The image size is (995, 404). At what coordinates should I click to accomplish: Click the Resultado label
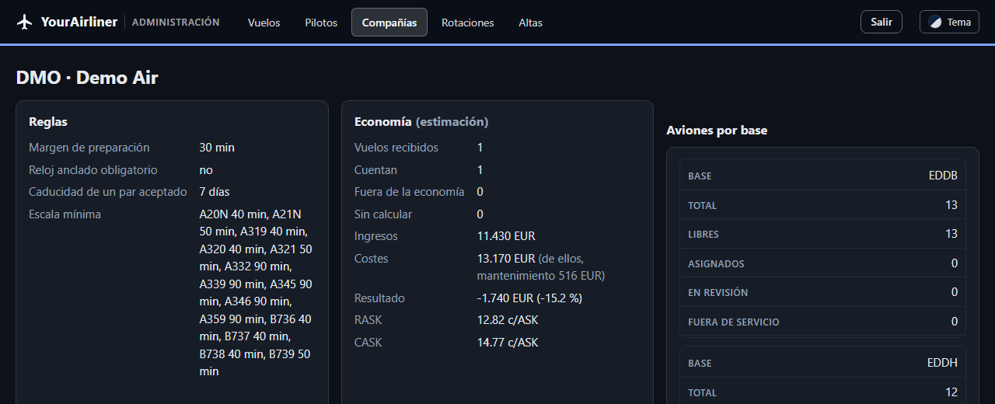point(379,298)
